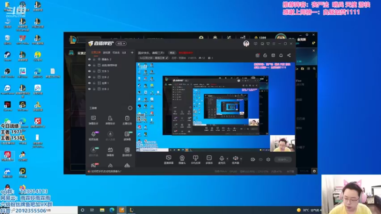Screen dimensions: 381x214
Task: Edit the lol云顶之弈 category chip
Action: (153, 58)
